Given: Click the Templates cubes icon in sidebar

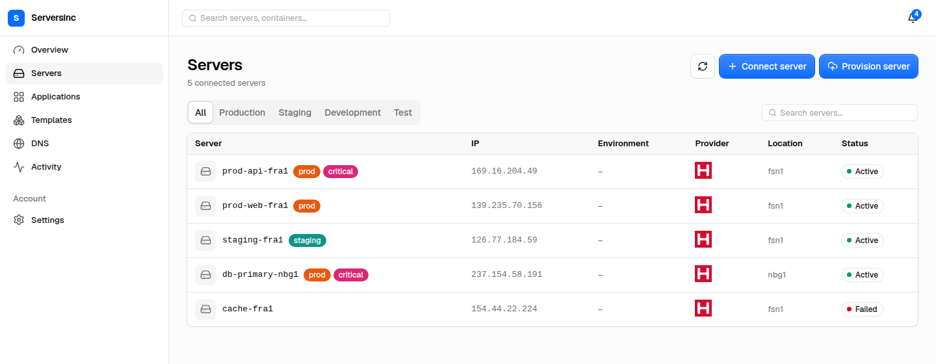Looking at the screenshot, I should pos(19,120).
